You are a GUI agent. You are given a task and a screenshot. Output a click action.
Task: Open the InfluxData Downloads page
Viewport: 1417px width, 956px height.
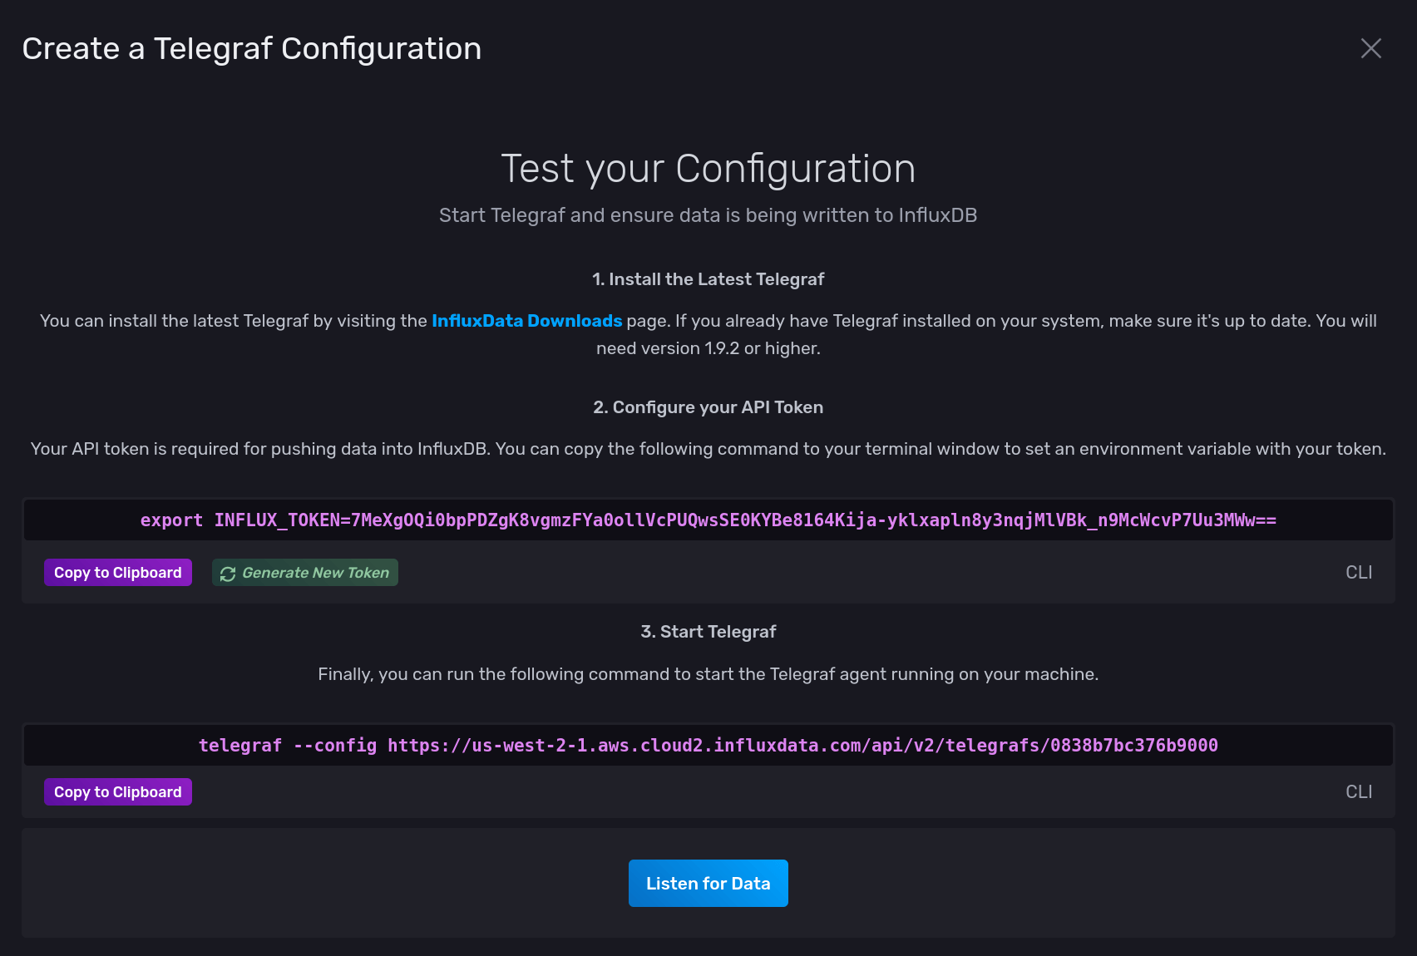click(526, 320)
